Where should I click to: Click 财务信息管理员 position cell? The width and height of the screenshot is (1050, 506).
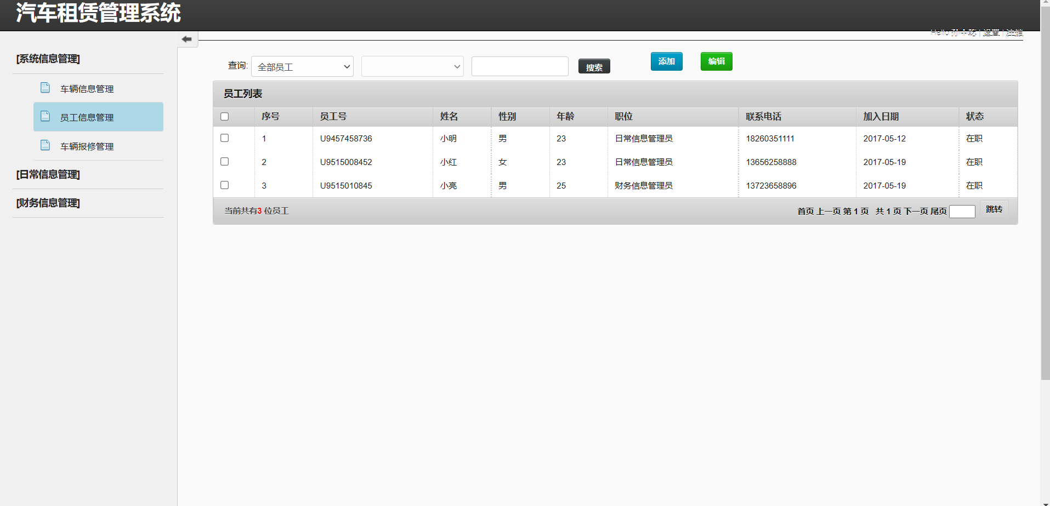pyautogui.click(x=644, y=186)
